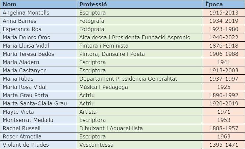Select the 1920-2019 period cell
245x149 pixels.
pyautogui.click(x=224, y=103)
